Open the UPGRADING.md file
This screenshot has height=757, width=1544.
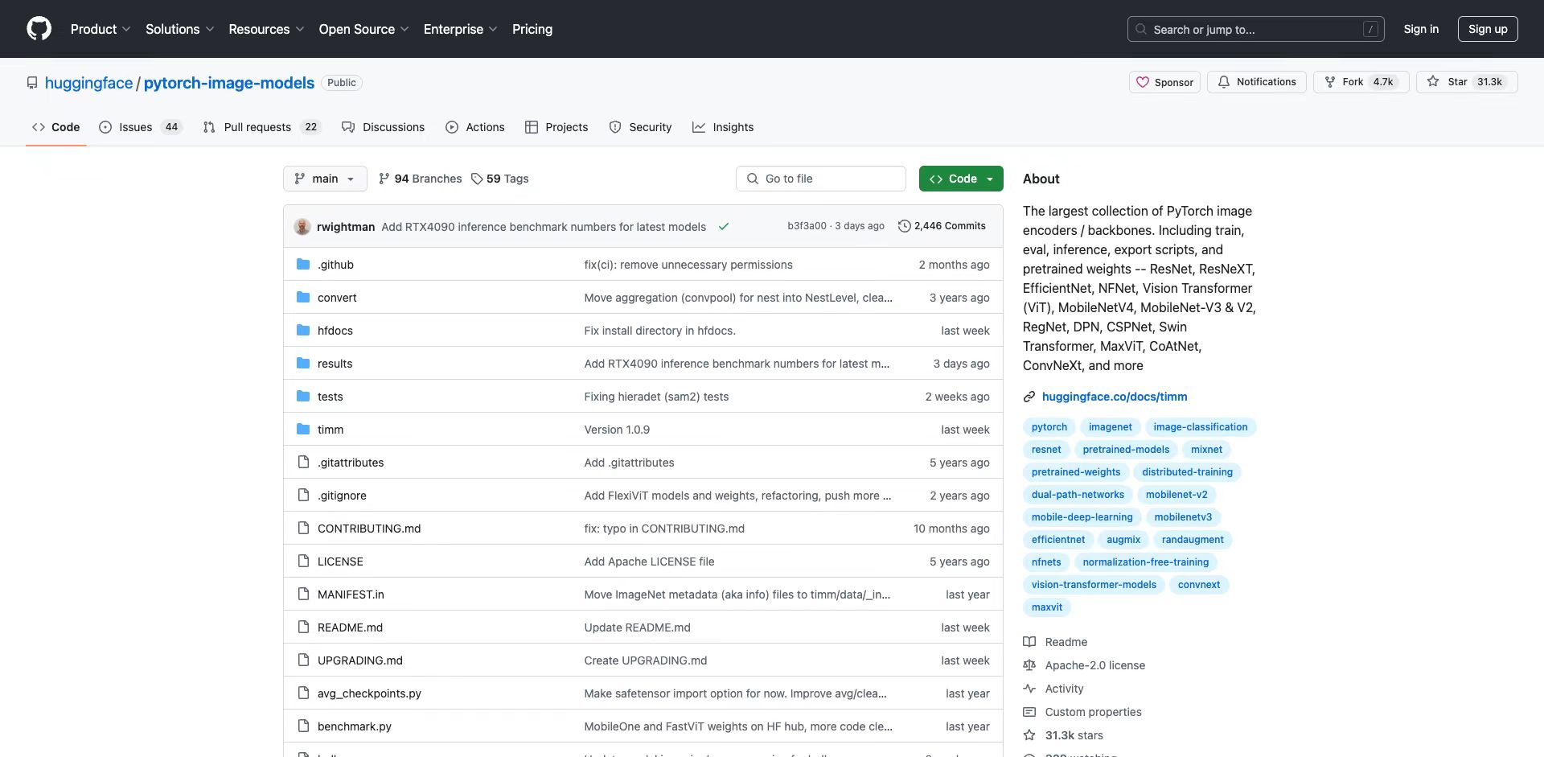coord(360,660)
